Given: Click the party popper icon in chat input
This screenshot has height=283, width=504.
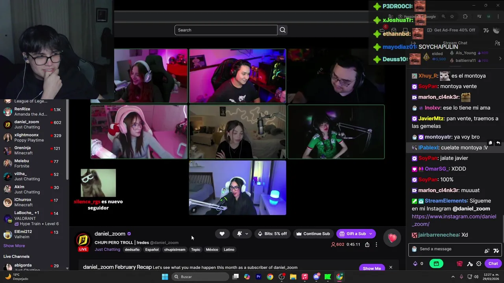Looking at the screenshot, I should [487, 251].
